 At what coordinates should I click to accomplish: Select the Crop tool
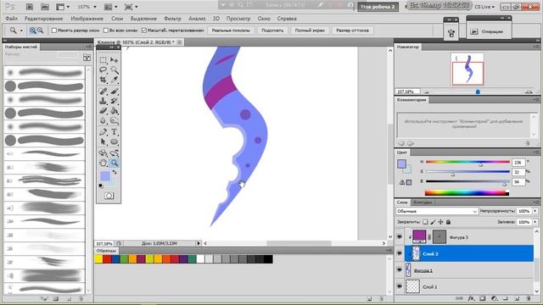pyautogui.click(x=104, y=80)
